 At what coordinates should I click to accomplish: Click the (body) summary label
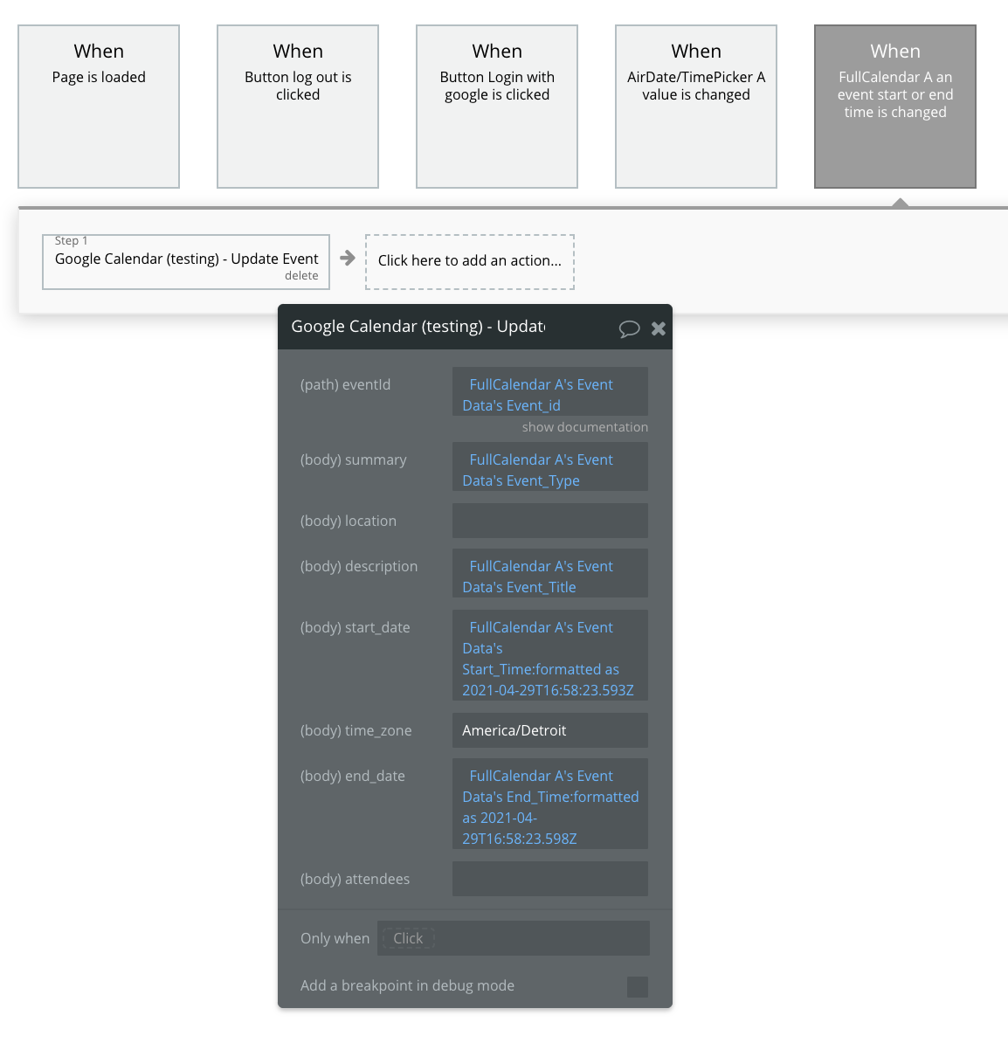353,459
